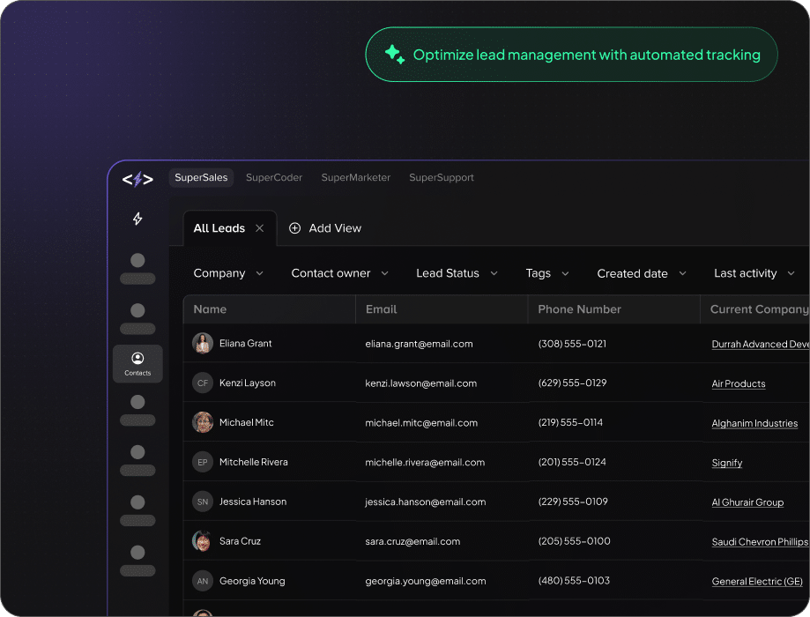Switch to the SuperMarketer tab
Viewport: 810px width, 617px height.
[x=355, y=177]
